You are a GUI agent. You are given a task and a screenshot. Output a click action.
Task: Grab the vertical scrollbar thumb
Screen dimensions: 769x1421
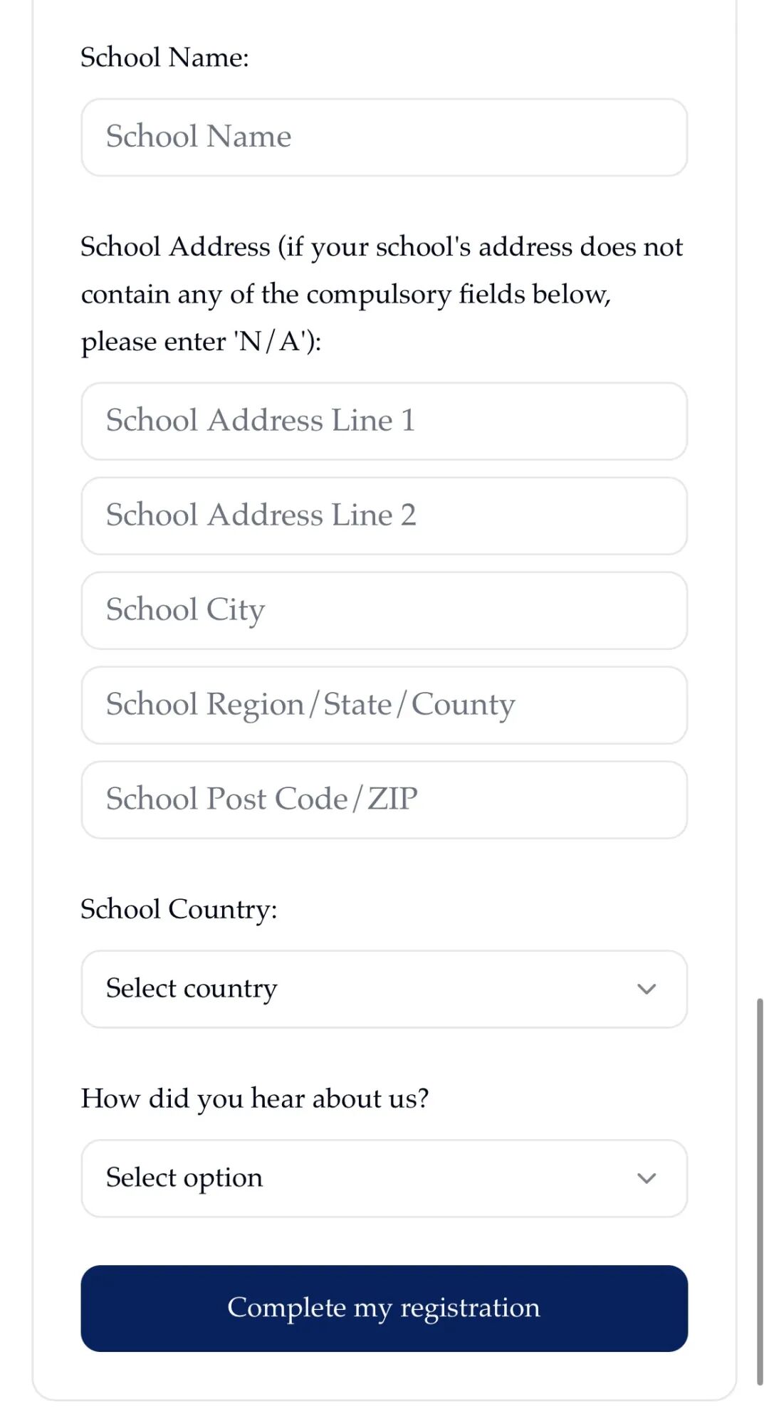(x=760, y=1189)
